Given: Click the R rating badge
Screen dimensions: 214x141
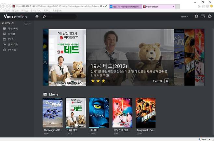Looking at the screenshot, I should pos(167,81).
